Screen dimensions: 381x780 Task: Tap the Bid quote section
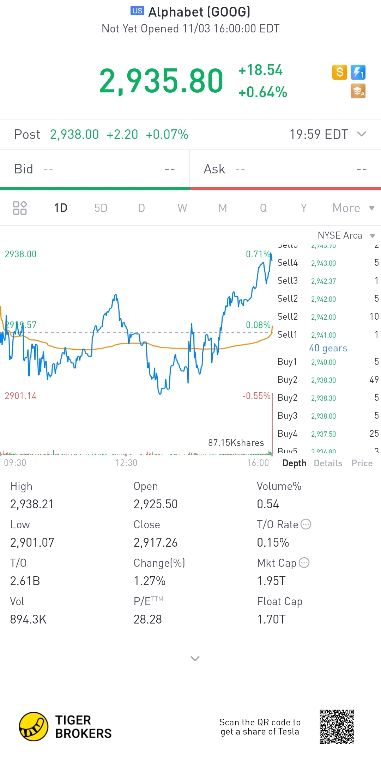tap(95, 169)
